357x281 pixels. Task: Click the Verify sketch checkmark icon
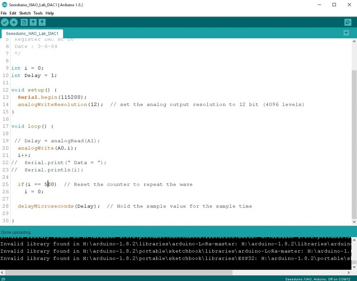5,22
